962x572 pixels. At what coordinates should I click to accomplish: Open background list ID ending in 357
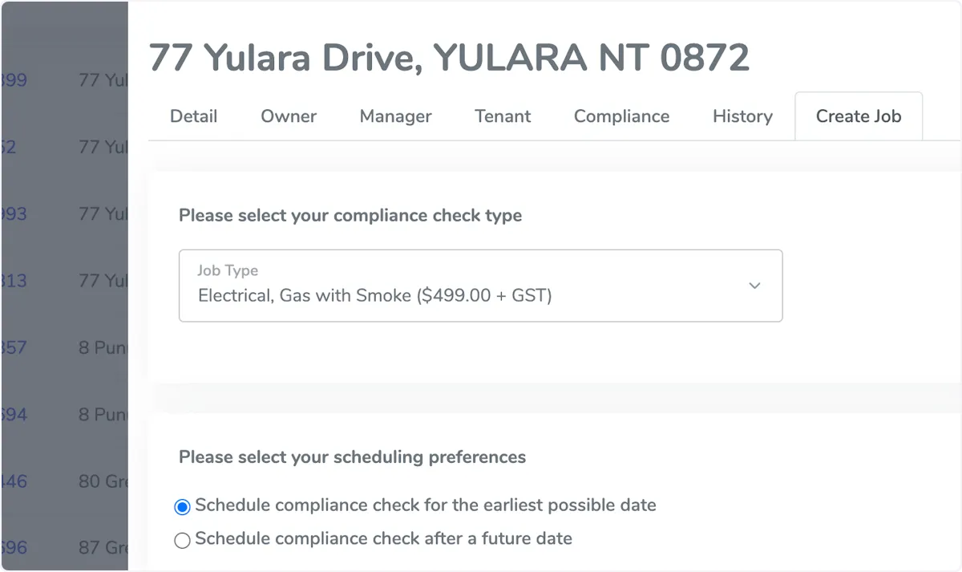[x=14, y=348]
